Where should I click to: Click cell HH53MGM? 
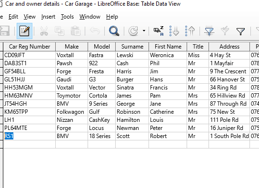click(30, 88)
